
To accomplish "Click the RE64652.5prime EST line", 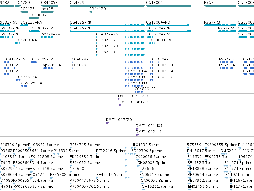I will tap(98, 166).
